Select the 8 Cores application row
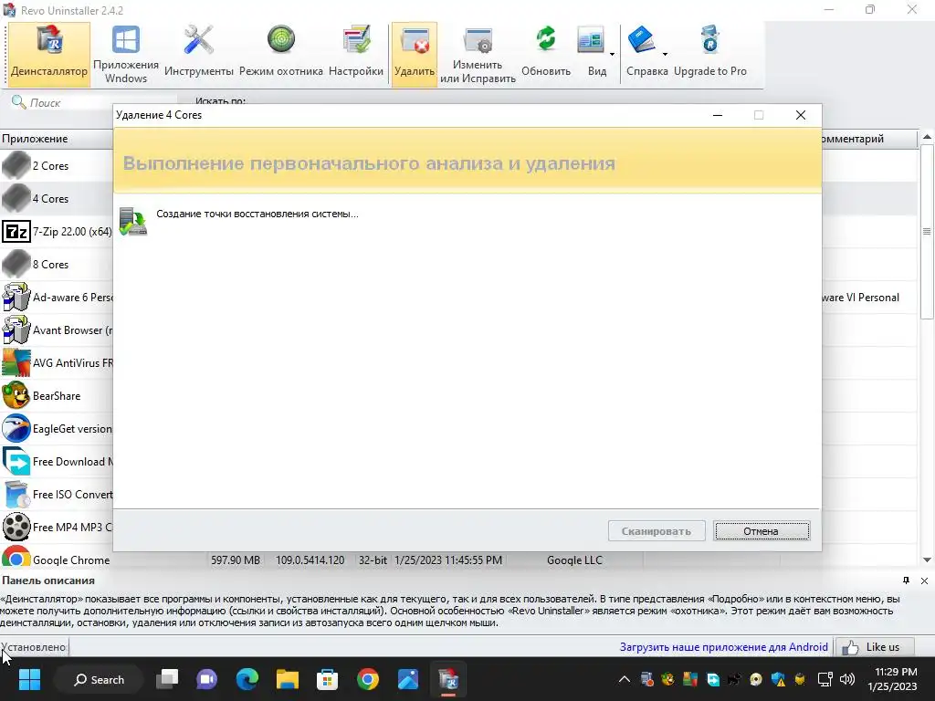 [x=57, y=264]
